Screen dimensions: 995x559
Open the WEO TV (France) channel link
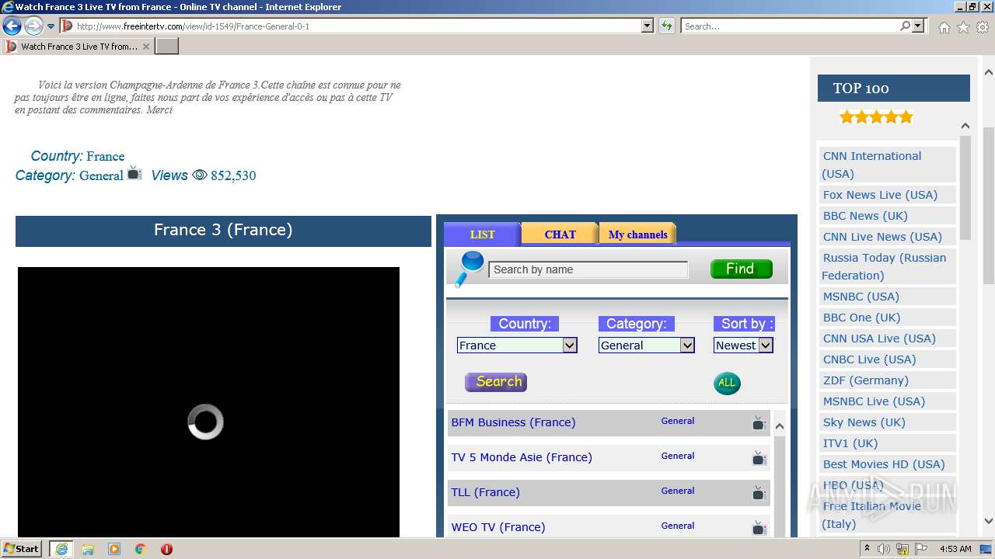coord(498,527)
